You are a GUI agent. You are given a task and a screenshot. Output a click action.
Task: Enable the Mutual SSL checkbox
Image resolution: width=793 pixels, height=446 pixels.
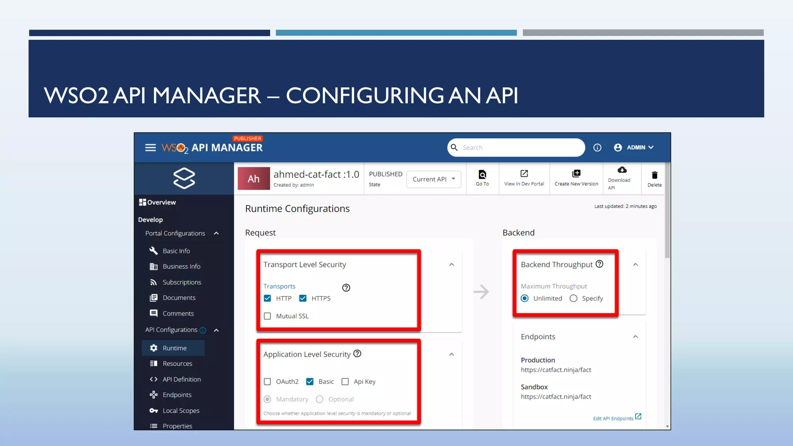click(267, 316)
